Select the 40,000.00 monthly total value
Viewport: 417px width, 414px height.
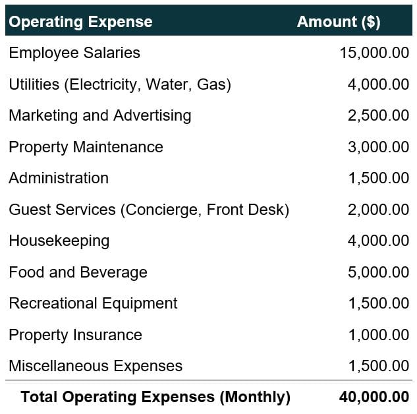pyautogui.click(x=374, y=397)
